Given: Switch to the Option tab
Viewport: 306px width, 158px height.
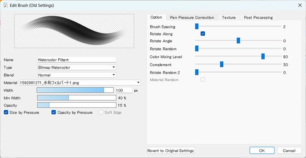Looking at the screenshot, I should pyautogui.click(x=156, y=17).
